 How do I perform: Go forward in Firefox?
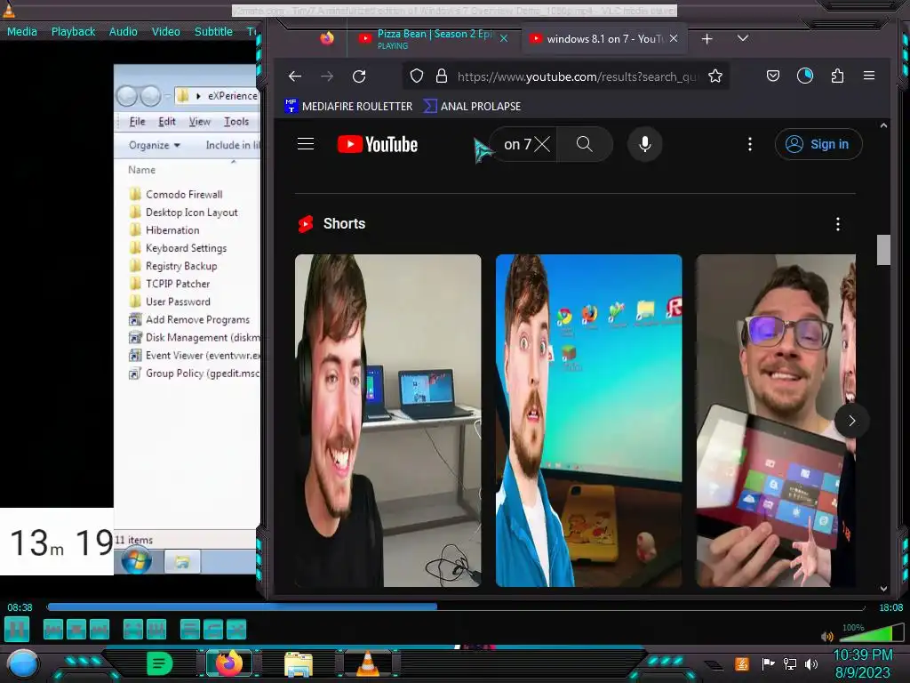click(327, 76)
